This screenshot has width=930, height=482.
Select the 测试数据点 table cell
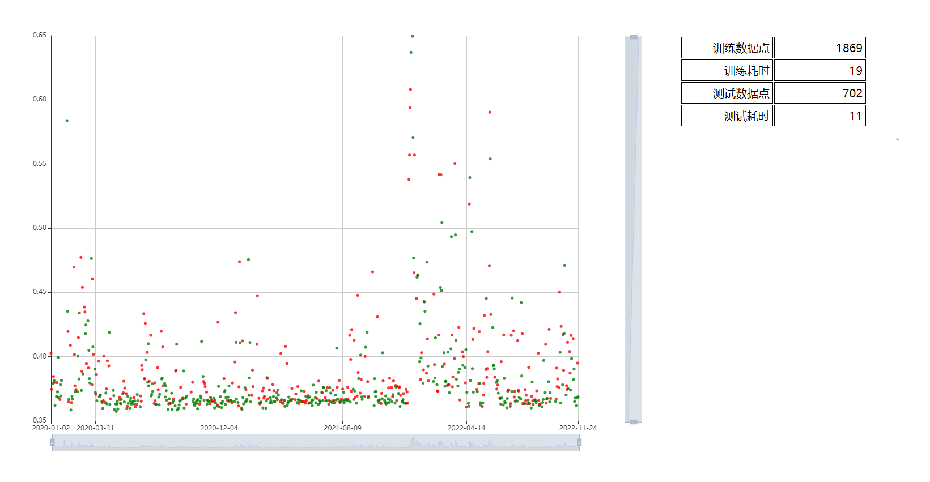727,93
